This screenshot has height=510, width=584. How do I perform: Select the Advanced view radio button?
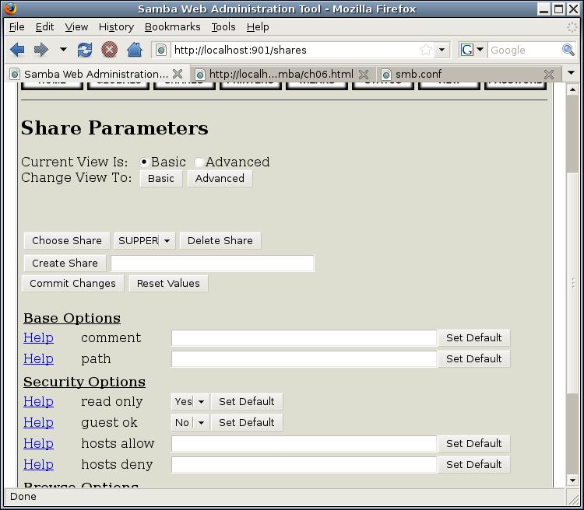click(199, 162)
